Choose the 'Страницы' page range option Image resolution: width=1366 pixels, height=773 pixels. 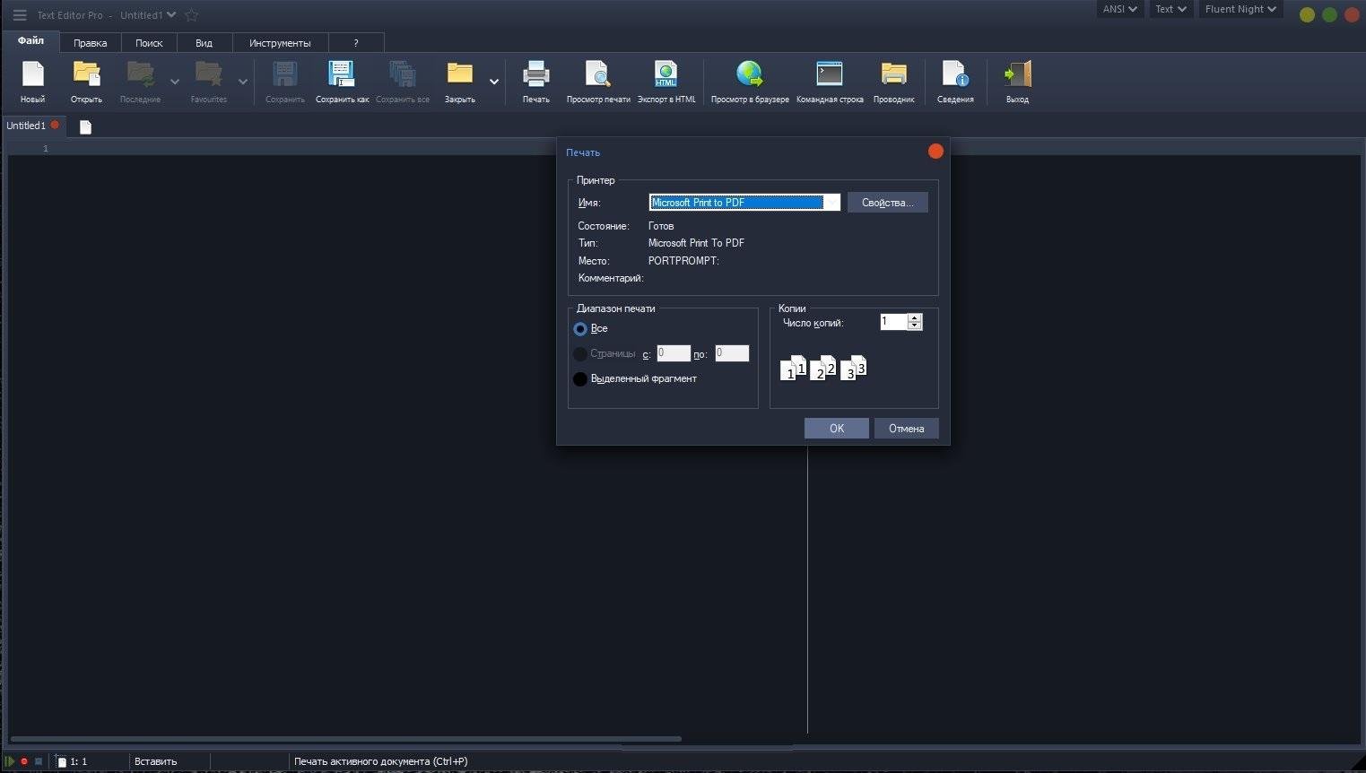coord(580,354)
